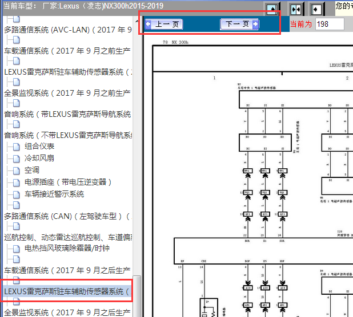This screenshot has height=317, width=353.
Task: Click the highlighted LEXUS雷克萨斯驻车辅助传感器系统 entry
Action: pyautogui.click(x=67, y=291)
